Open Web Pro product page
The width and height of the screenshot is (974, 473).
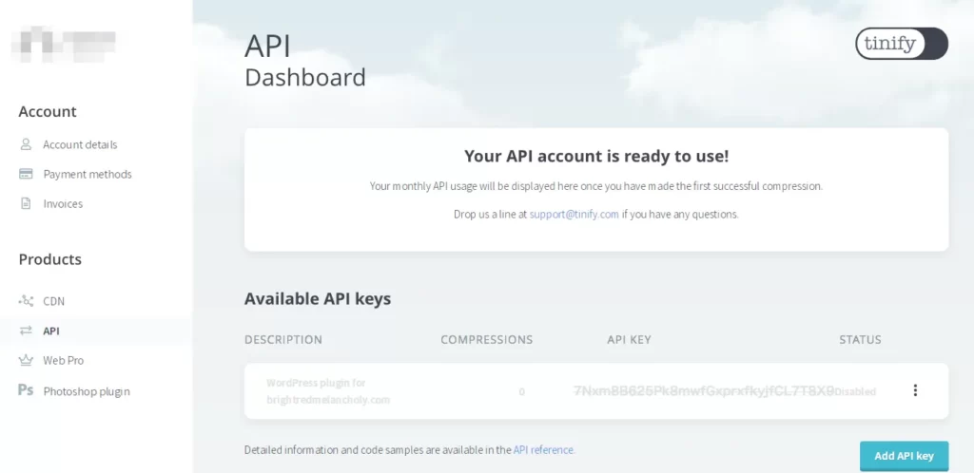click(x=64, y=360)
